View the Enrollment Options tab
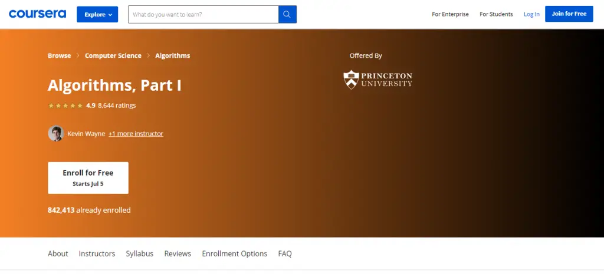The image size is (604, 280). [234, 253]
